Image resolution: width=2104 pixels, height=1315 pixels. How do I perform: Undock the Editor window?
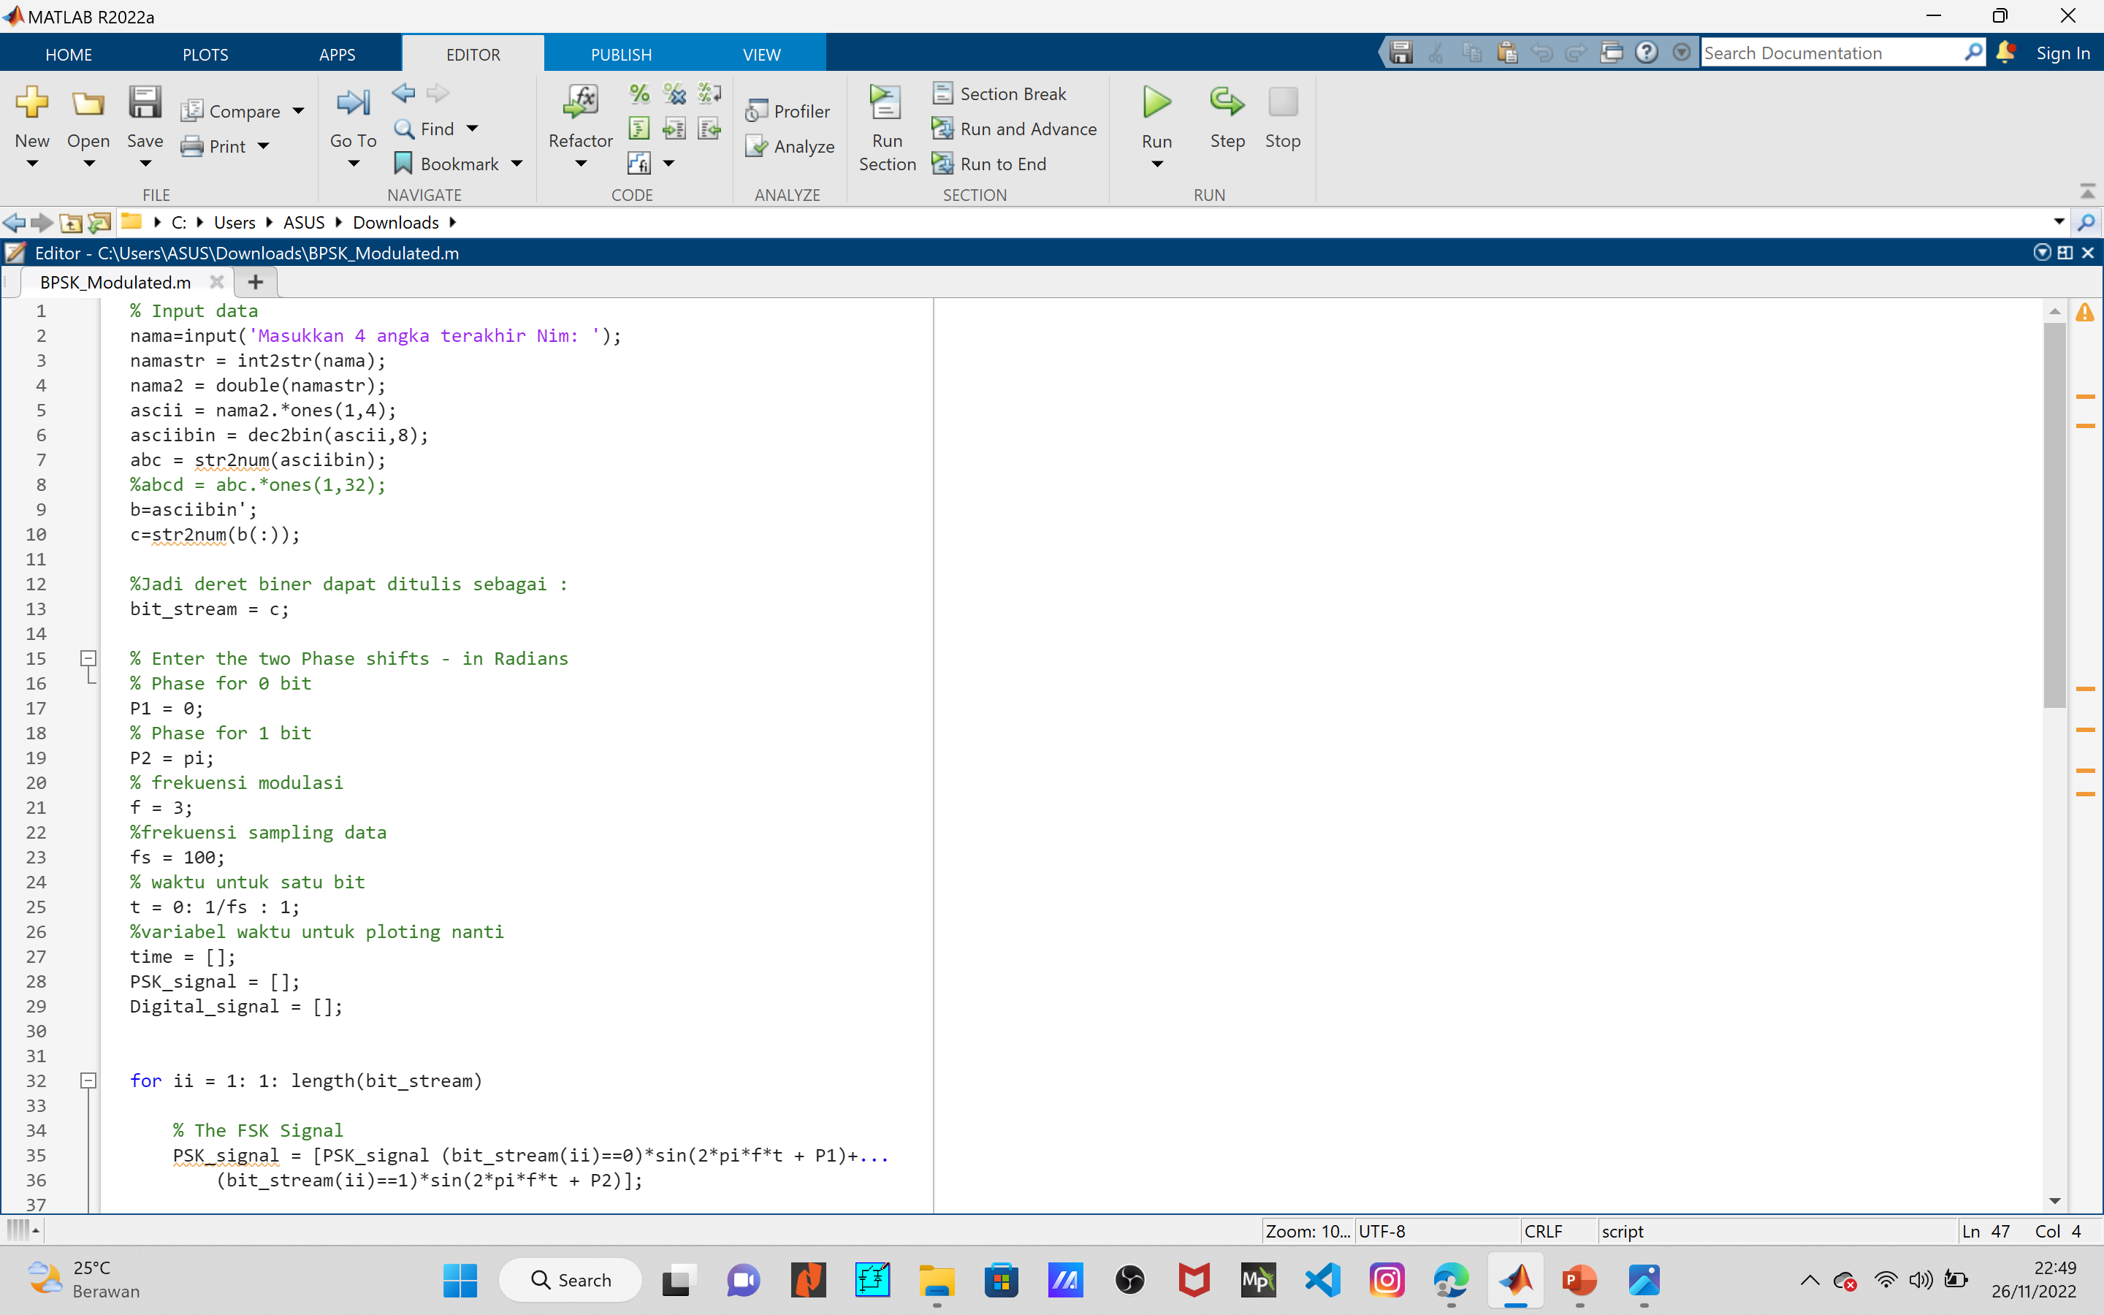point(2065,253)
